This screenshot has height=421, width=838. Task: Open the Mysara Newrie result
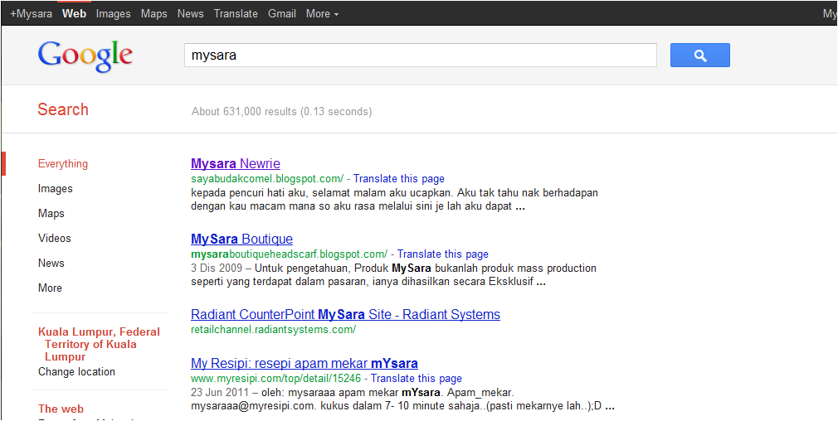tap(235, 163)
